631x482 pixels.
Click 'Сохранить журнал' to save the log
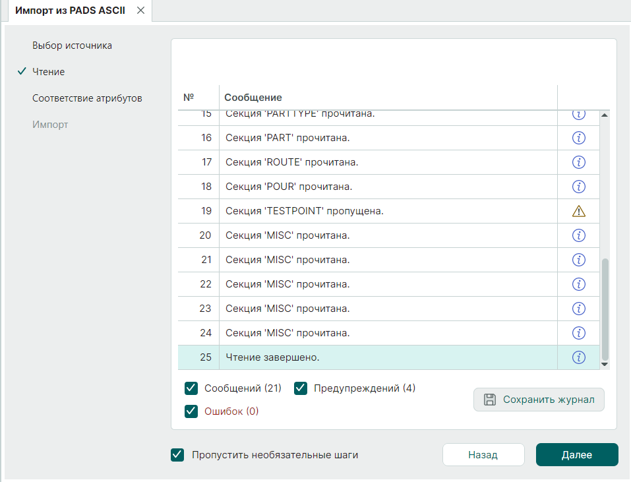point(539,400)
